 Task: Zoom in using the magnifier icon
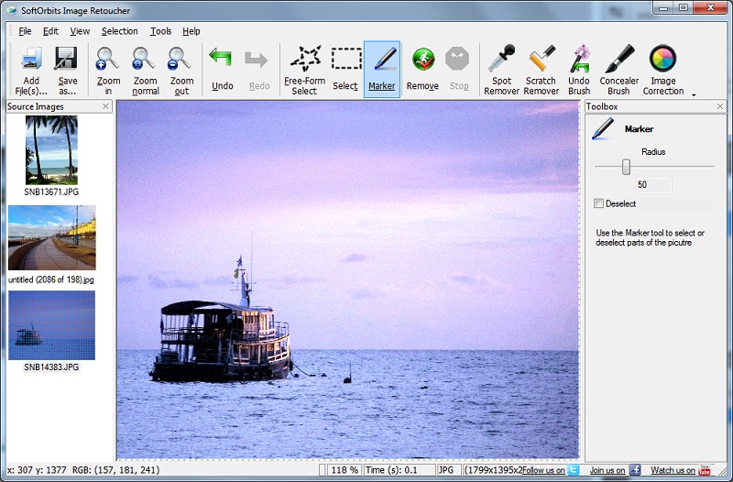click(107, 59)
